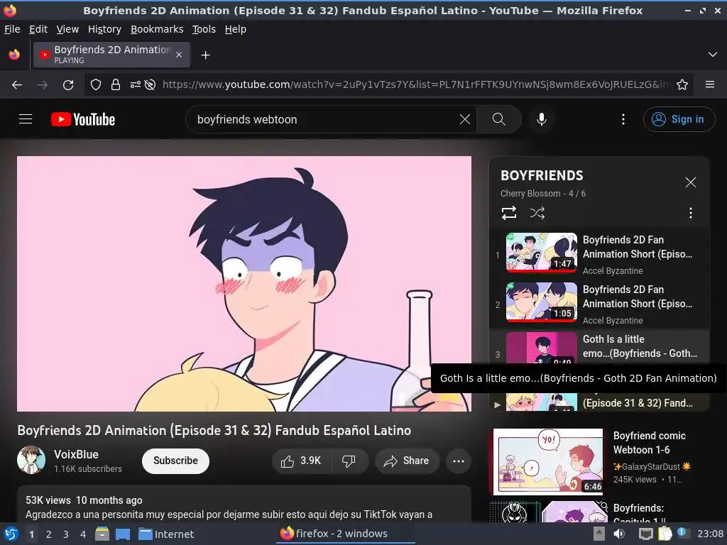The width and height of the screenshot is (727, 545).
Task: Open YouTube settings three-dot menu
Action: coord(623,119)
